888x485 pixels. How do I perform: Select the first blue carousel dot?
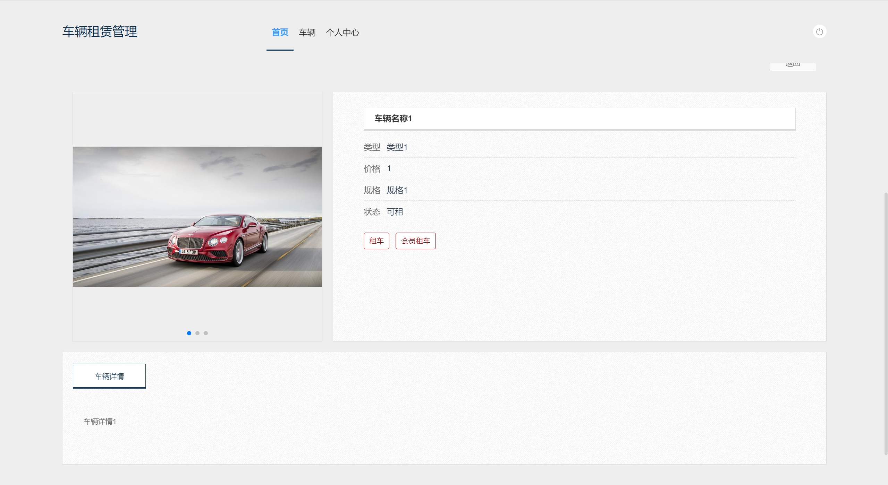pyautogui.click(x=189, y=333)
